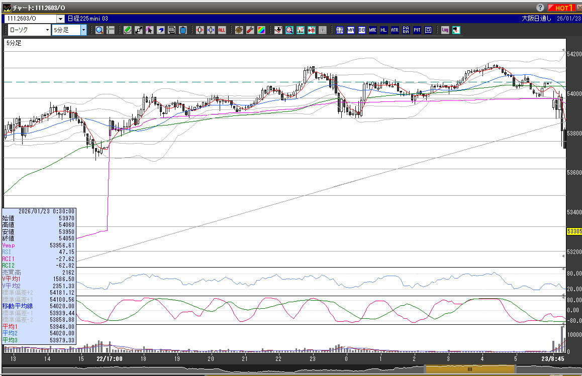The width and height of the screenshot is (582, 376).
Task: Open the wrench settings tool
Action: coord(250,30)
